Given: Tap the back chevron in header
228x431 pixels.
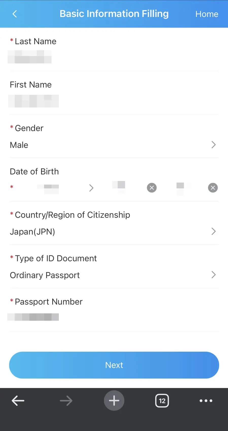Looking at the screenshot, I should click(x=15, y=14).
